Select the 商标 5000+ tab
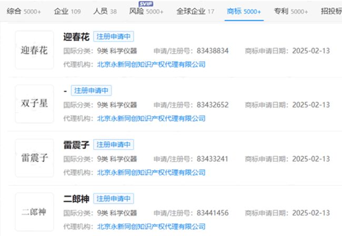Viewport: 342px width, 236px height. click(244, 12)
